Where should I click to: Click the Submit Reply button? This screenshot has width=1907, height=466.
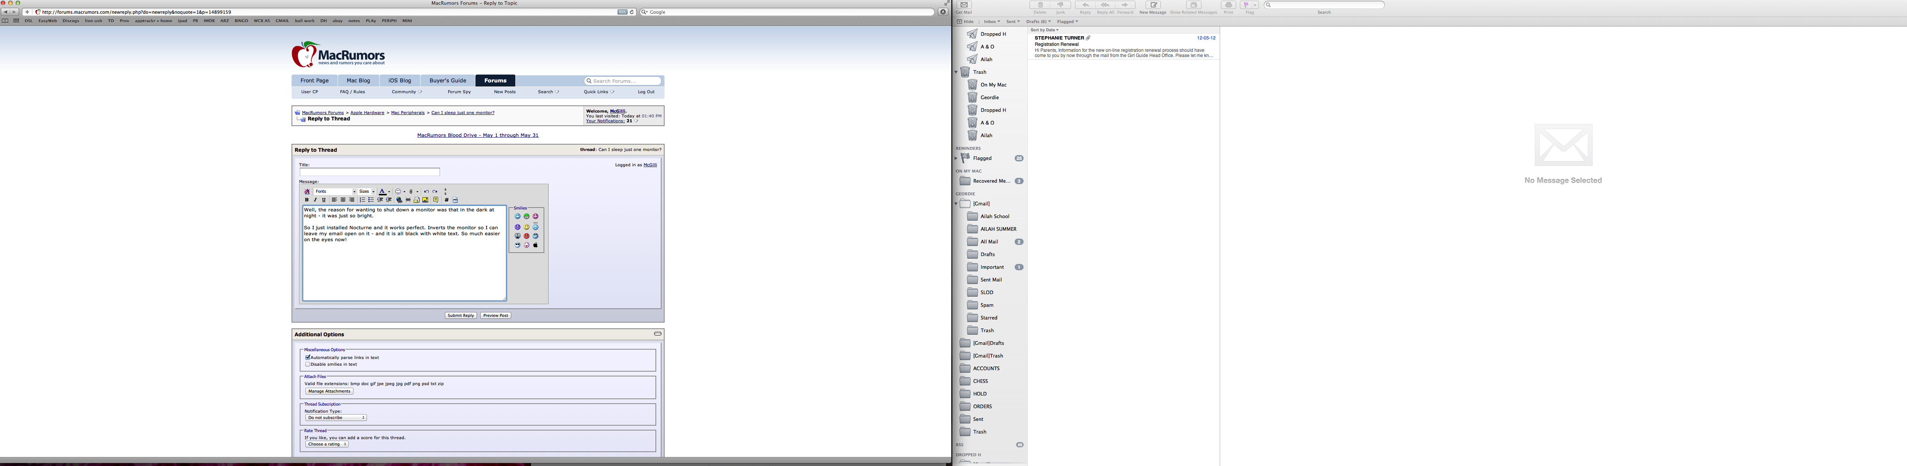coord(461,315)
